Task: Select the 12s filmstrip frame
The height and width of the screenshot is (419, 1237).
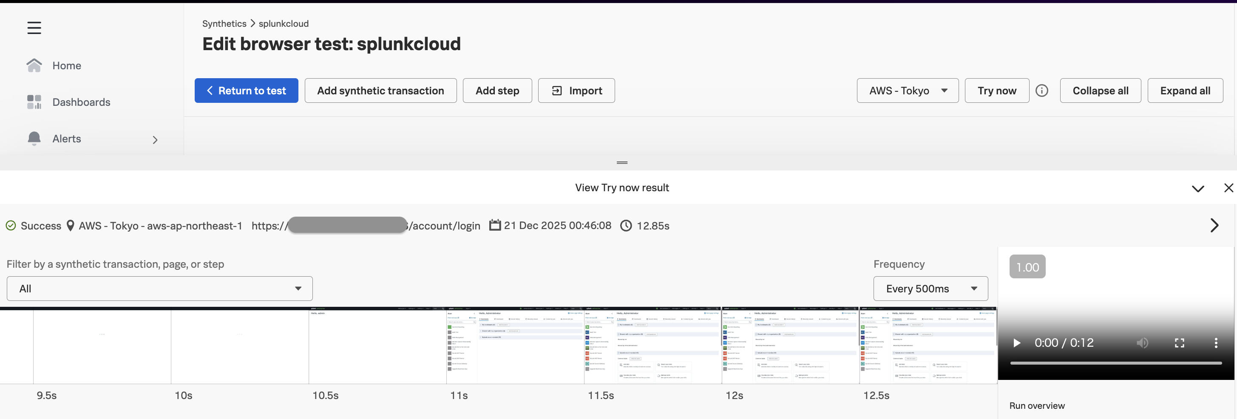Action: tap(790, 346)
